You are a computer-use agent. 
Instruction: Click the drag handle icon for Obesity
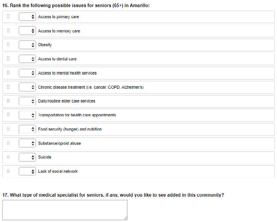pyautogui.click(x=8, y=44)
